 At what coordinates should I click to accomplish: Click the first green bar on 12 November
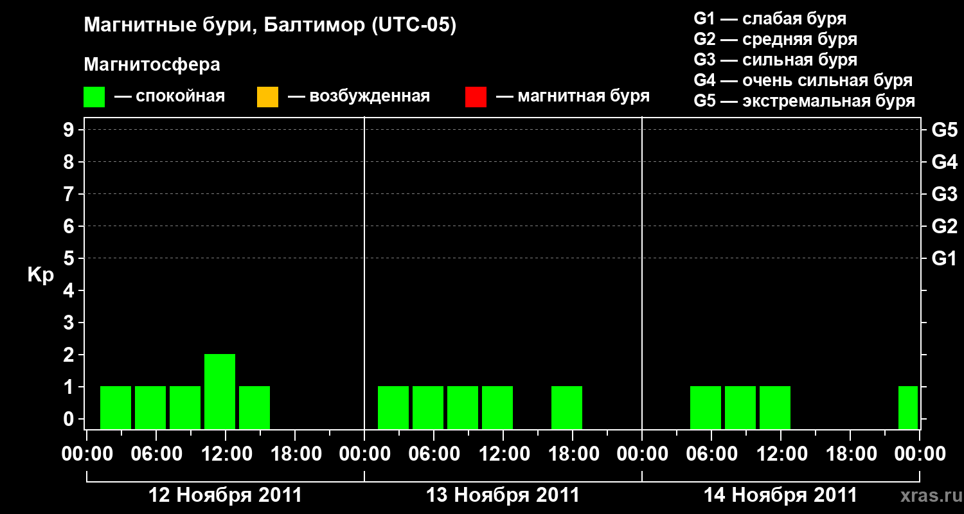pyautogui.click(x=116, y=407)
